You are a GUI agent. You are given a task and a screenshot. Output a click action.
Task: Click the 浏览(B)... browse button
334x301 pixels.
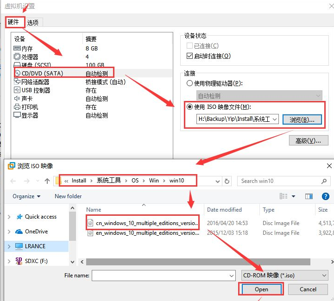point(302,119)
